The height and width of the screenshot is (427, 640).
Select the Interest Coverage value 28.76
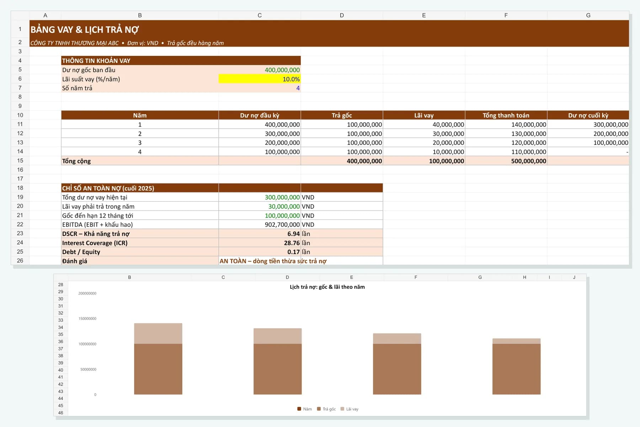click(x=260, y=243)
